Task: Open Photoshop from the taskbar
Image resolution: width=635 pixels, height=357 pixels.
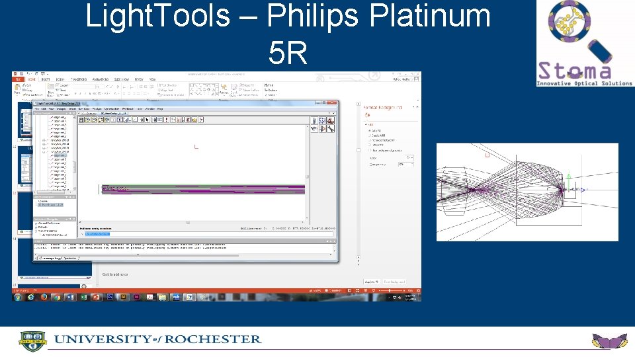Action: [110, 297]
